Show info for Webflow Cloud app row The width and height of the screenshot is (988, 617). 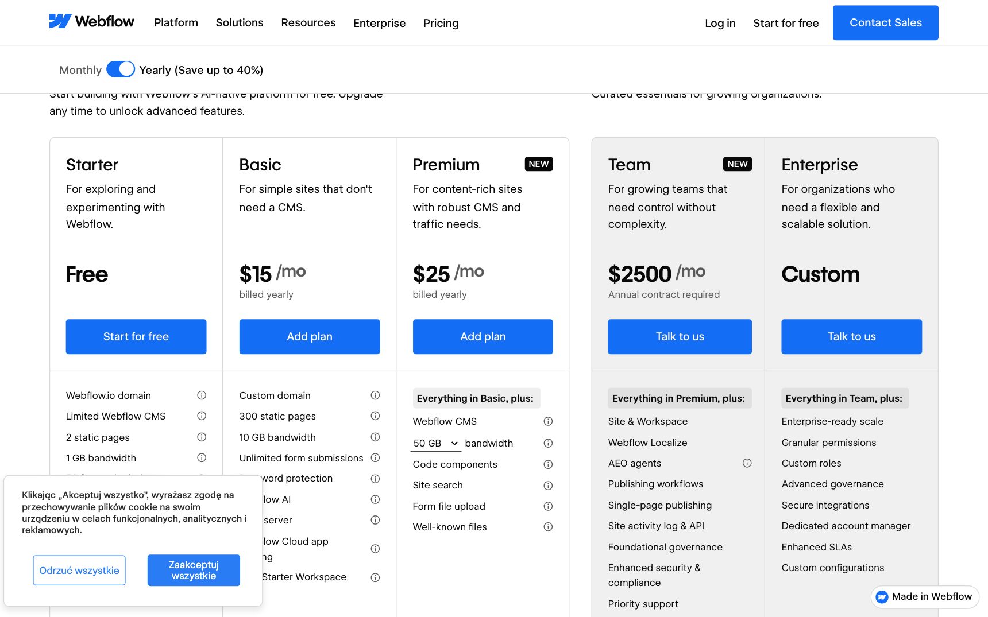pos(375,549)
